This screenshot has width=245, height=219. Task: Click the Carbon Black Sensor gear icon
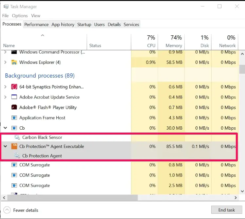[x=17, y=137]
